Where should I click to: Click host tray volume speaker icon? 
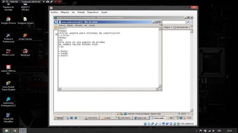213,131
